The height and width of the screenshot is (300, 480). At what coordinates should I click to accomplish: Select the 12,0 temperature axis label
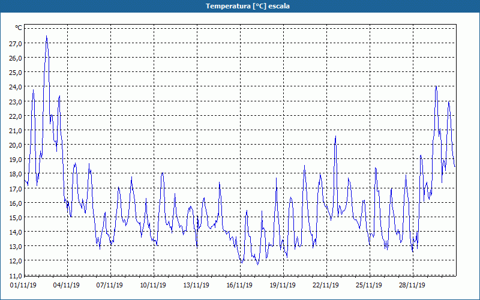pos(16,262)
